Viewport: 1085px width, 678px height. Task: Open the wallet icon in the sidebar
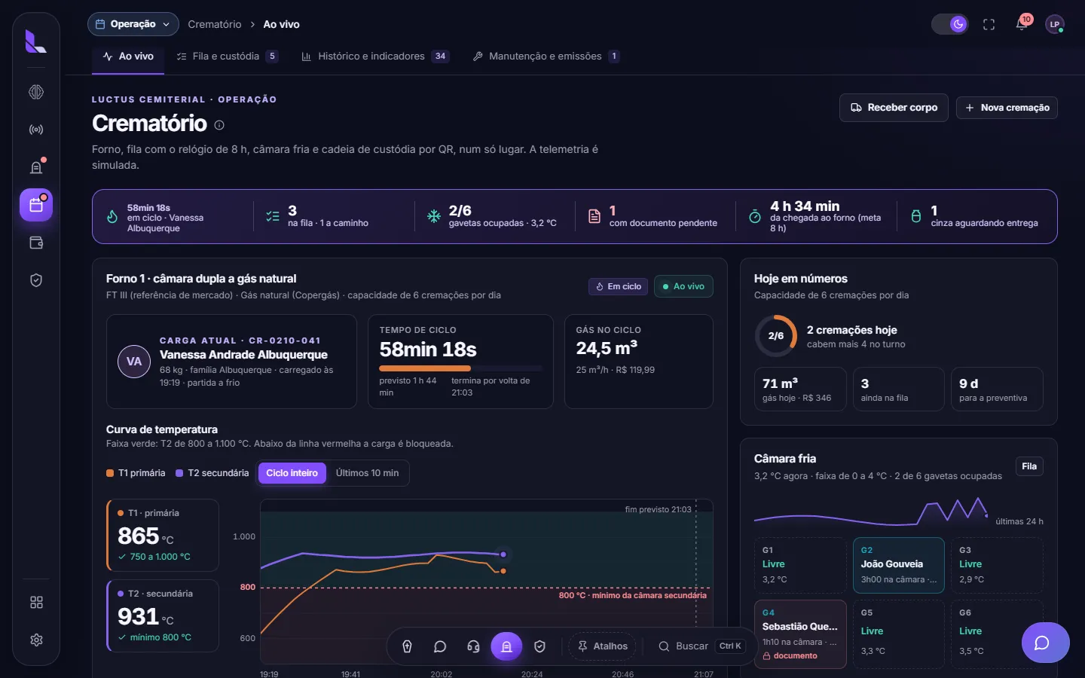[x=36, y=243]
